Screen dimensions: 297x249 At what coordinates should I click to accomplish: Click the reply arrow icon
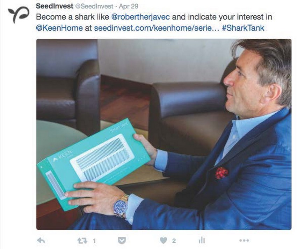point(41,240)
